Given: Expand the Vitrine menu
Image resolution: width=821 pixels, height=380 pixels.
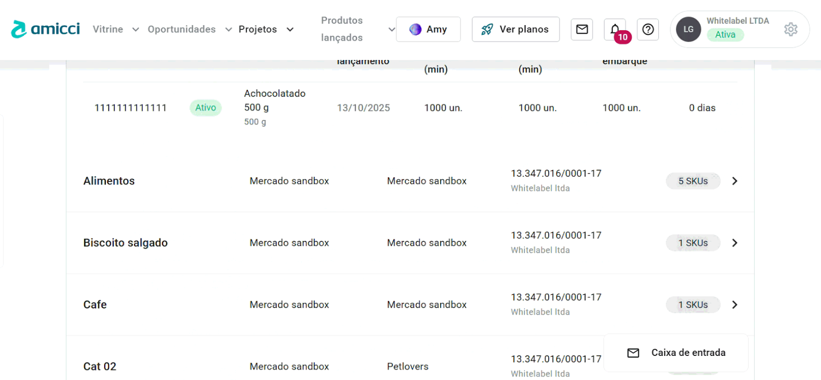Looking at the screenshot, I should coord(115,29).
